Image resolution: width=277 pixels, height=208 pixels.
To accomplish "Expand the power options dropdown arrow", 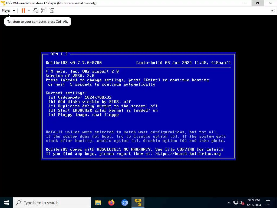I will point(29,11).
